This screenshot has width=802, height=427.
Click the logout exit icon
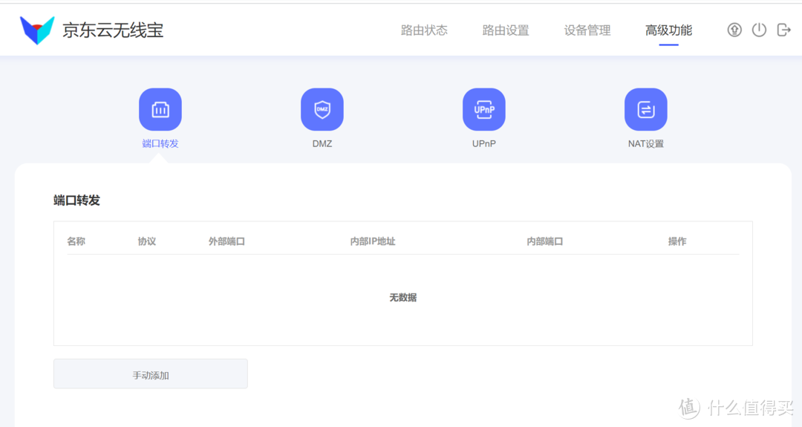click(783, 30)
